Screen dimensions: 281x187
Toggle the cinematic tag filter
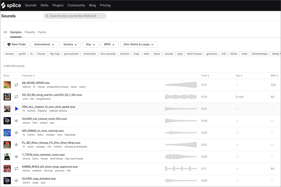90,54
